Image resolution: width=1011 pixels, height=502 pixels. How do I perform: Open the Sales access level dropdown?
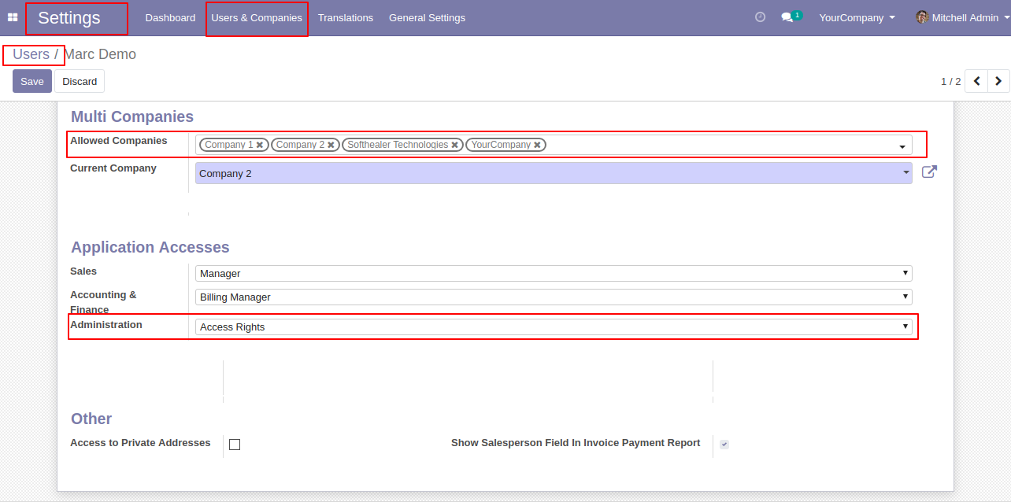[x=554, y=273]
